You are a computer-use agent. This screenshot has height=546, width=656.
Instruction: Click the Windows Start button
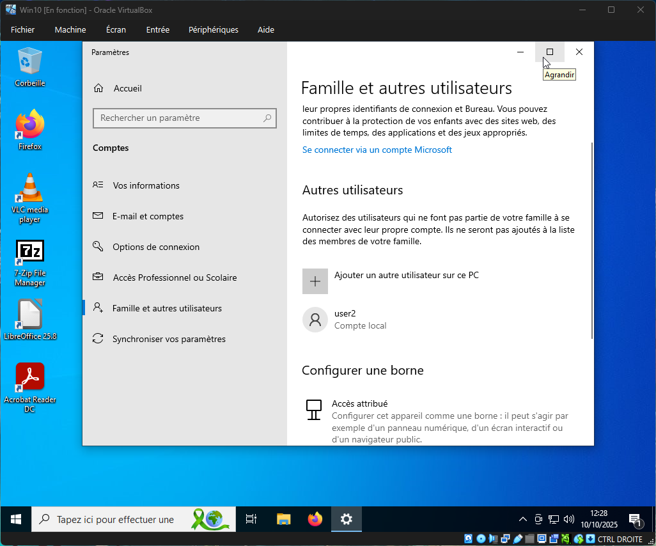pyautogui.click(x=16, y=519)
